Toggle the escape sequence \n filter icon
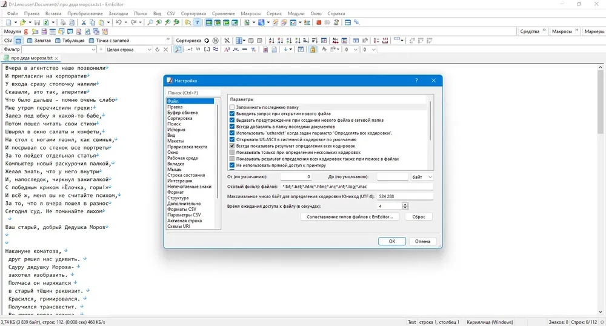The width and height of the screenshot is (606, 326). tap(198, 50)
